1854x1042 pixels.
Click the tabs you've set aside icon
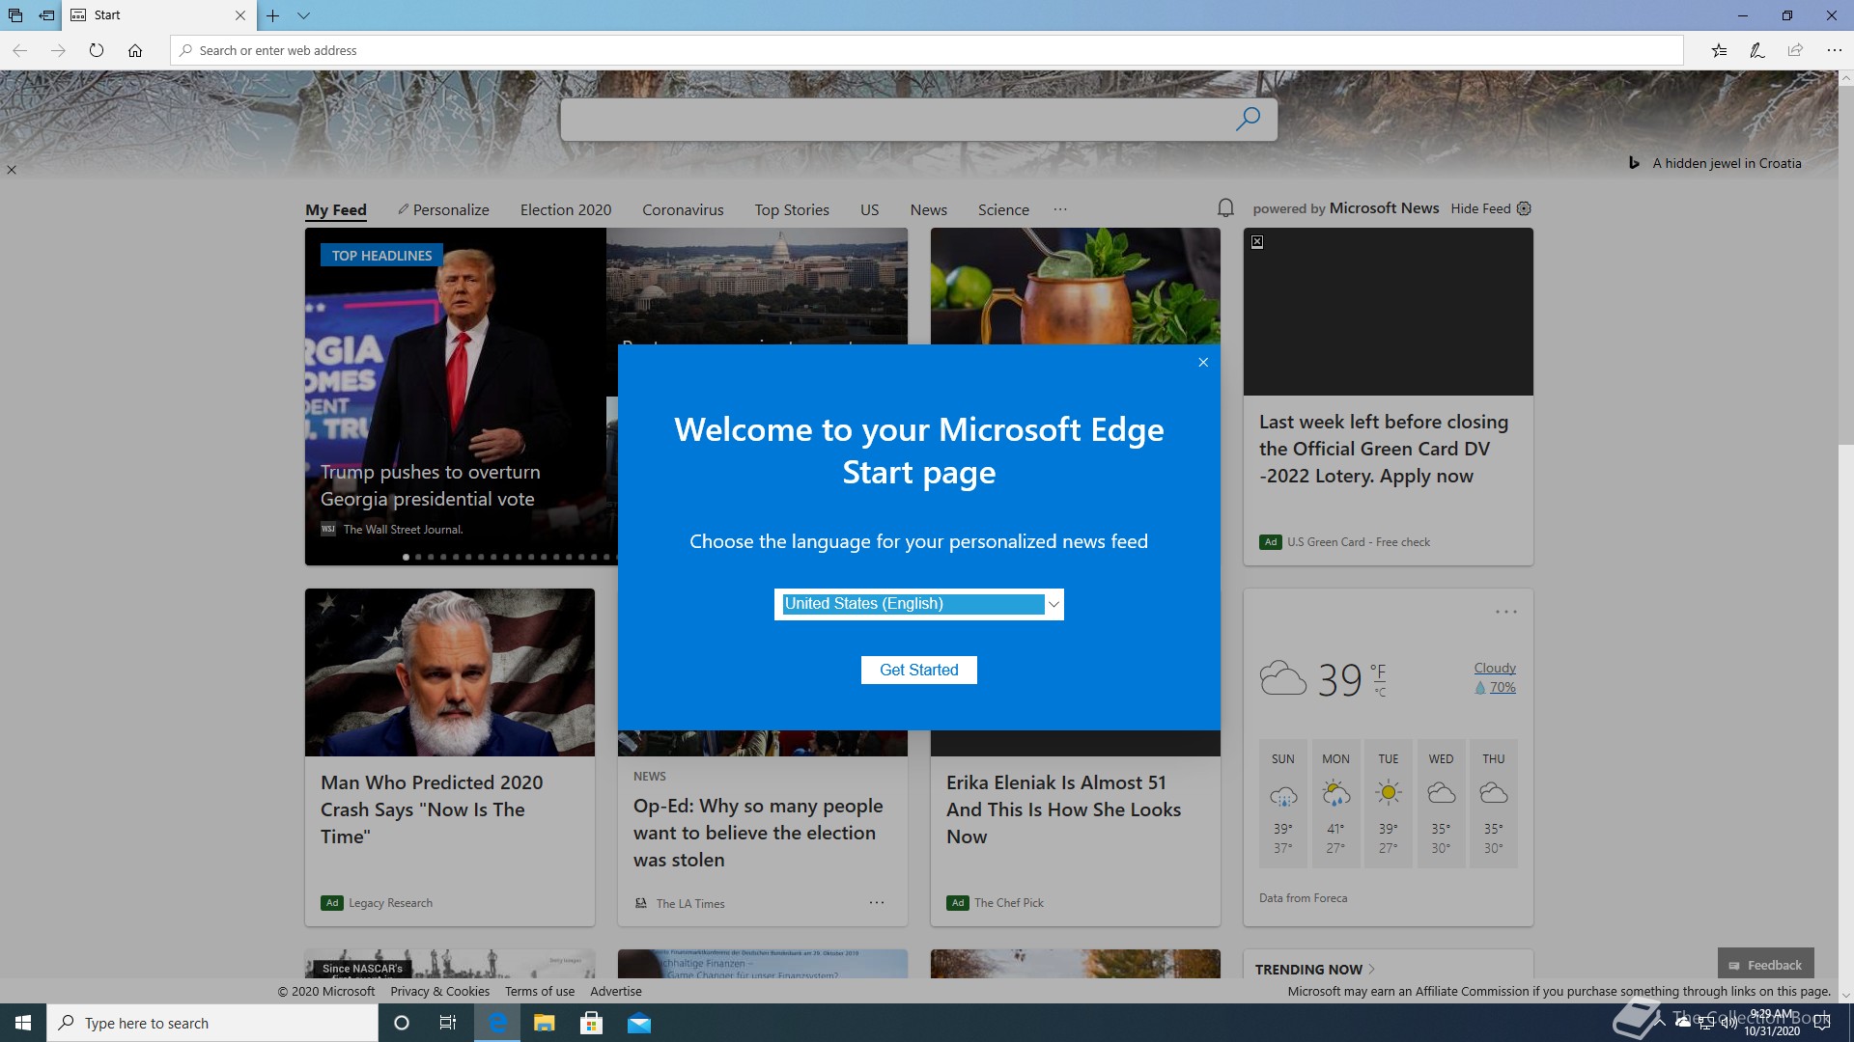point(15,15)
